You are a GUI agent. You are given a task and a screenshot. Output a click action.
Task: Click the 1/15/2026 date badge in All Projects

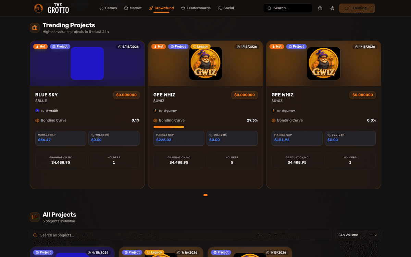tap(276, 253)
